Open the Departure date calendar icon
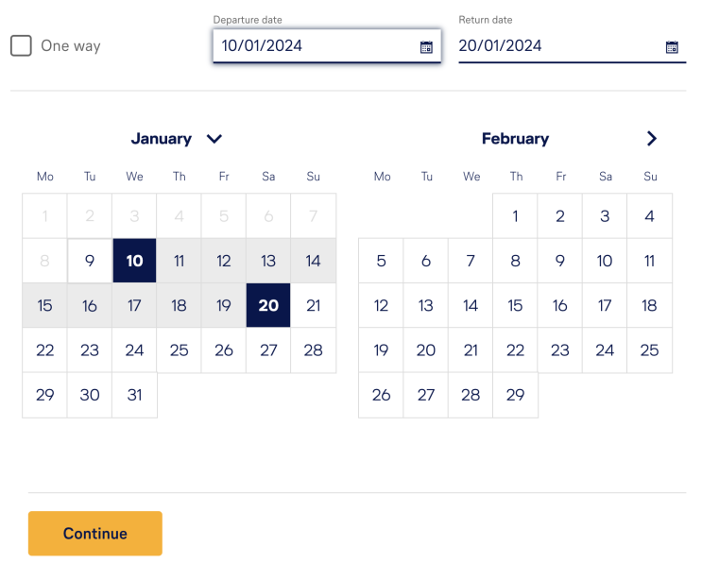Viewport: 702px width, 563px height. [x=426, y=46]
